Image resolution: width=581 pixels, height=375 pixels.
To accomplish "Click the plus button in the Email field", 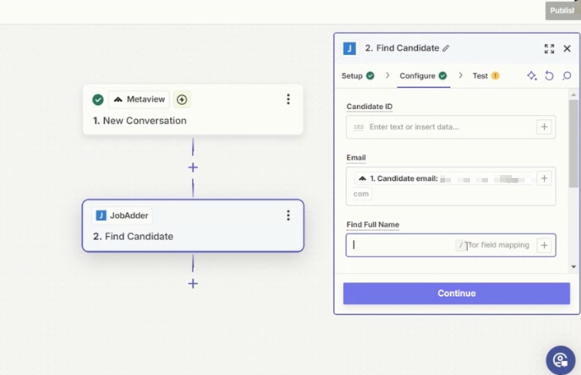I will click(544, 178).
